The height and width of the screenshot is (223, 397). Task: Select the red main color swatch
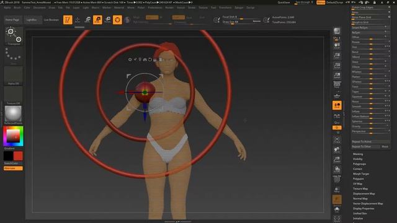(x=18, y=156)
